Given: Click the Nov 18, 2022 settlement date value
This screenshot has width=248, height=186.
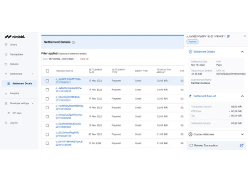Looking at the screenshot, I should (x=198, y=65).
